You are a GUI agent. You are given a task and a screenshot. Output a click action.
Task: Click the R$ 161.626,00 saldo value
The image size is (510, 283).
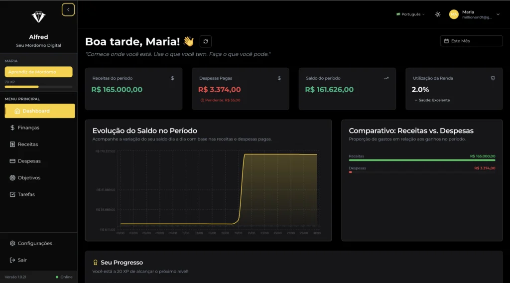(329, 90)
